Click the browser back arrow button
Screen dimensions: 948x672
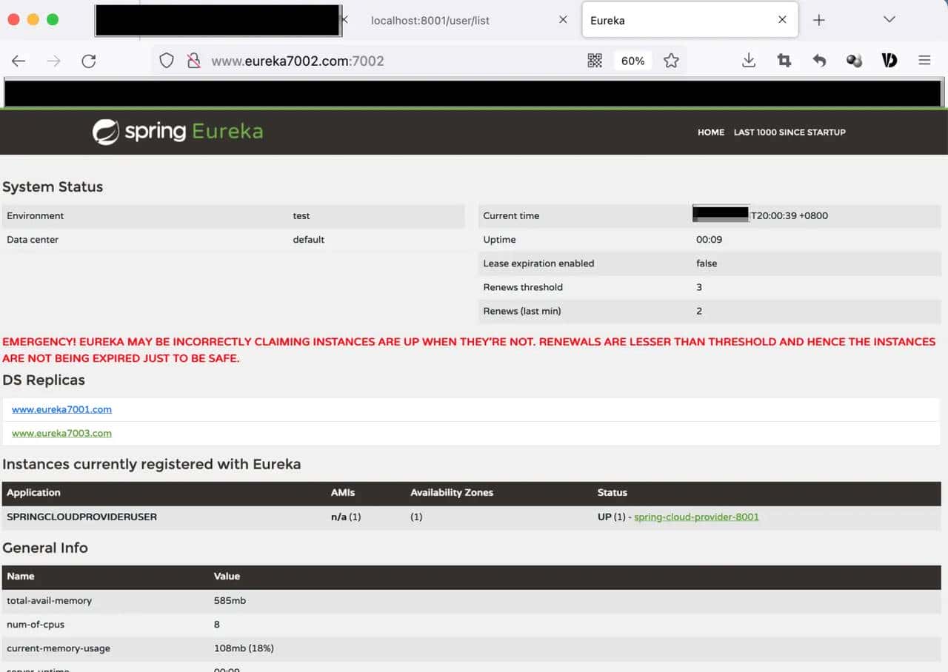[19, 61]
